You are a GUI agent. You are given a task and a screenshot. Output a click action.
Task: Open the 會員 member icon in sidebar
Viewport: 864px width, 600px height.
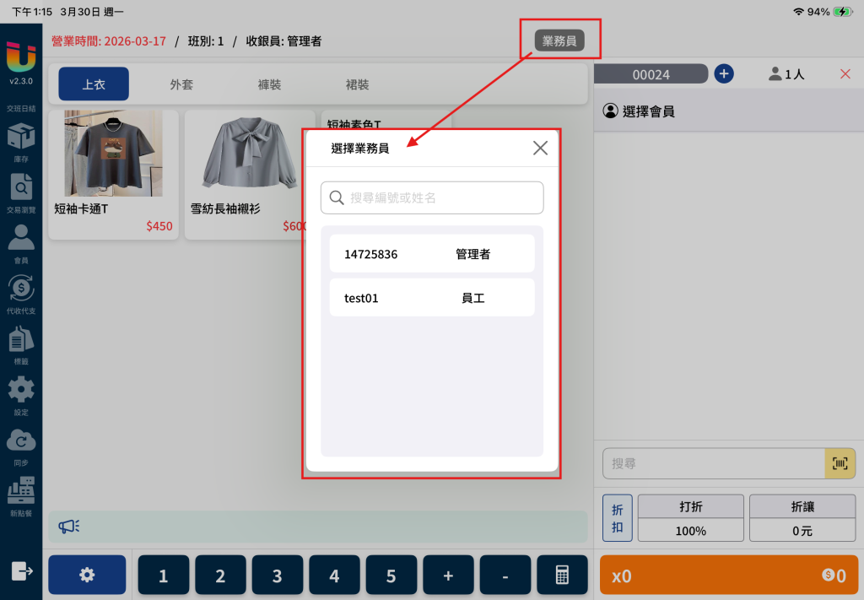pyautogui.click(x=21, y=238)
